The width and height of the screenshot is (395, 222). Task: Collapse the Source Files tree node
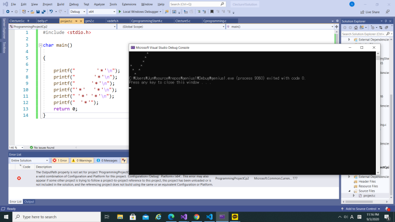349,191
